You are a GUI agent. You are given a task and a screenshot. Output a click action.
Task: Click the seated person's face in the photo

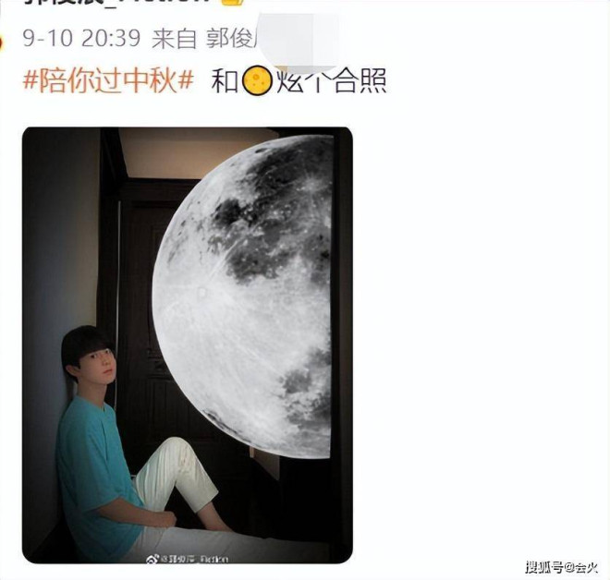point(103,364)
